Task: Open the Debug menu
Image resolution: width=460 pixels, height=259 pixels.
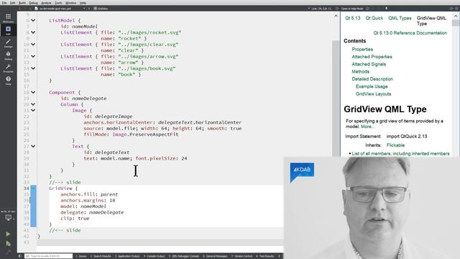Action: click(33, 3)
